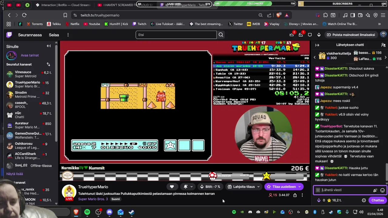Open Selaa browse tab

[x=54, y=35]
